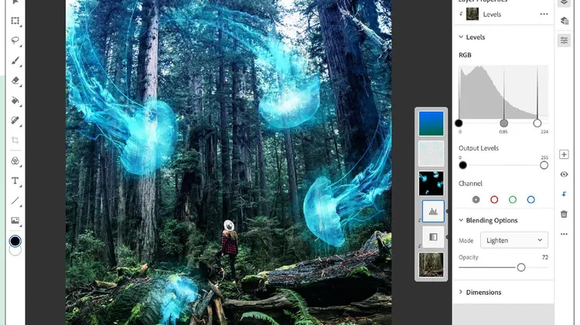Choose the composite RGB channel radio
Viewport: 580px width, 325px height.
[x=476, y=199]
